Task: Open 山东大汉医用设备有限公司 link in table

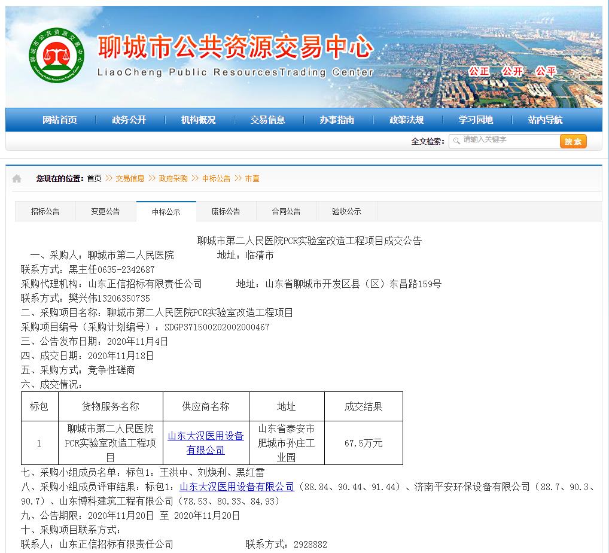Action: click(x=205, y=443)
